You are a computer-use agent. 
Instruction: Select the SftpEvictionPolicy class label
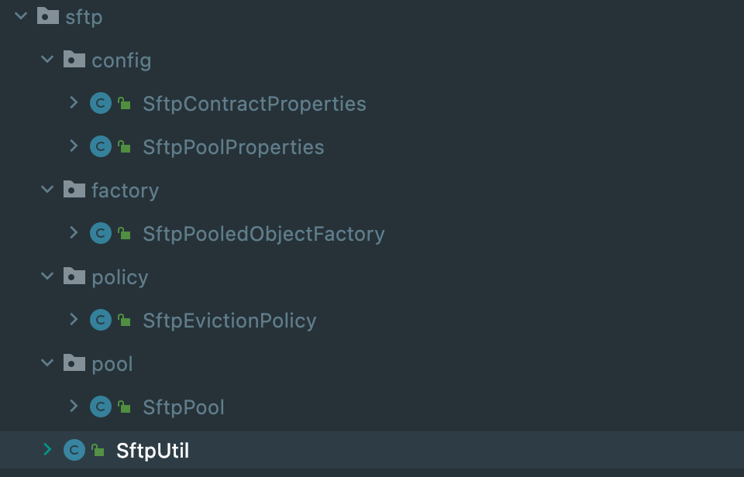(229, 321)
